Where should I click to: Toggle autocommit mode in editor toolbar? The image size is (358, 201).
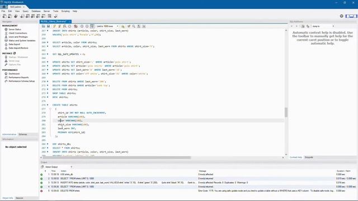click(92, 26)
